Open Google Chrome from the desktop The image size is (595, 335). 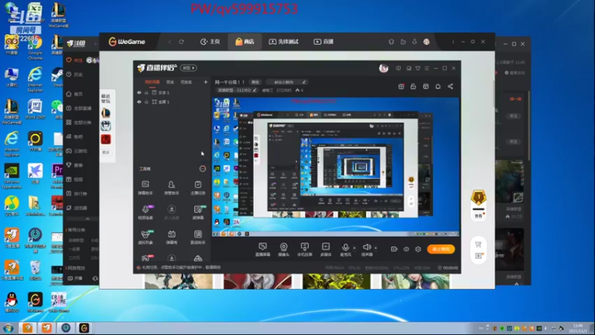35,48
